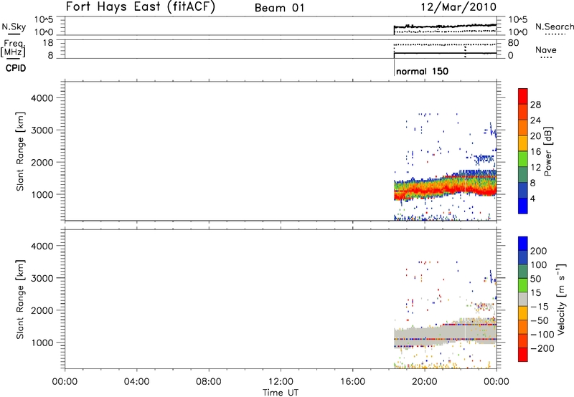Click the 'Slant Range [km]' label of power panel
574x397 pixels.
[20, 151]
